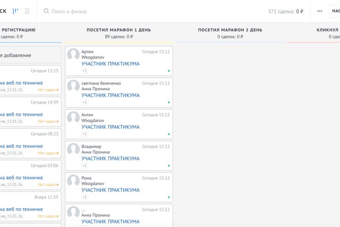Open УЧАСТНИК ПРАКТИКУМА deal for Артем
Image resolution: width=340 pixels, height=227 pixels.
point(110,64)
